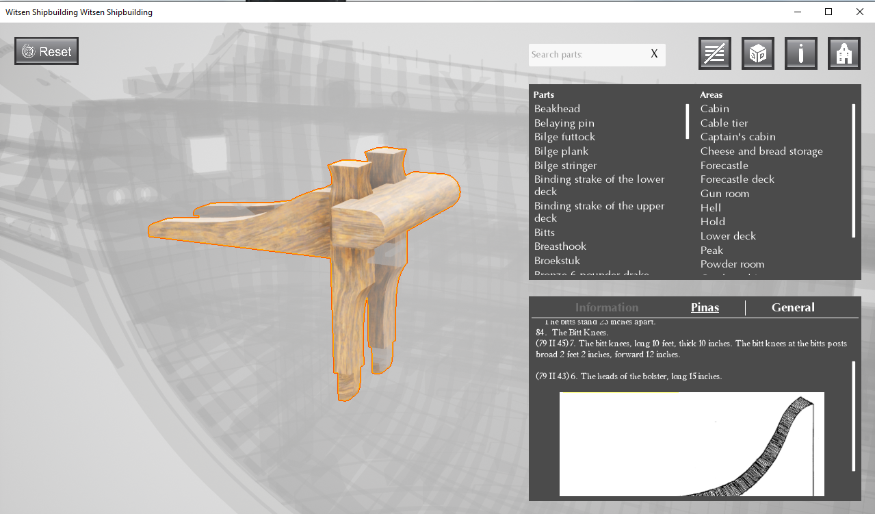Choose Captain's cabin area

coord(738,137)
